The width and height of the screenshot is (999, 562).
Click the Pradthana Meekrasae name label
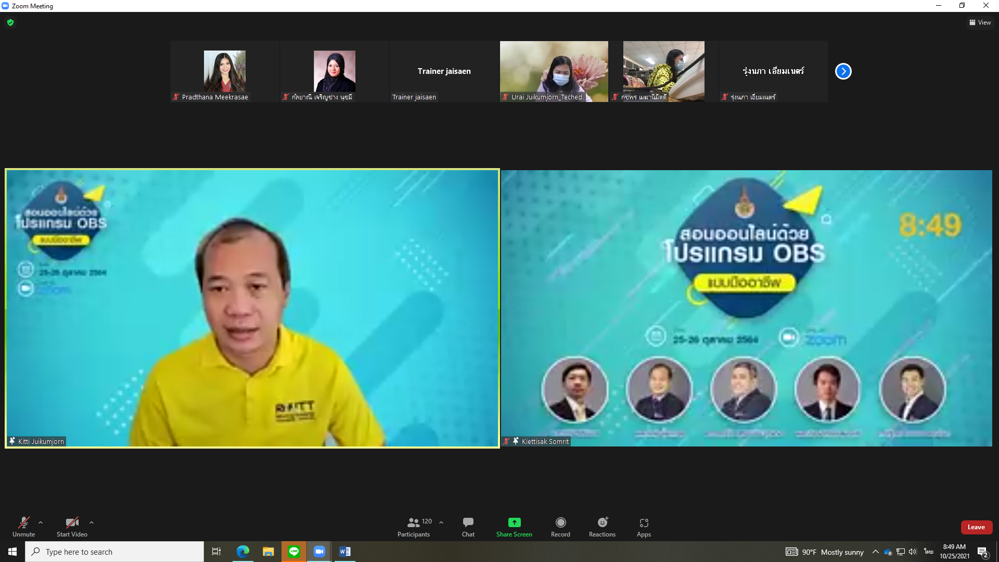coord(215,97)
